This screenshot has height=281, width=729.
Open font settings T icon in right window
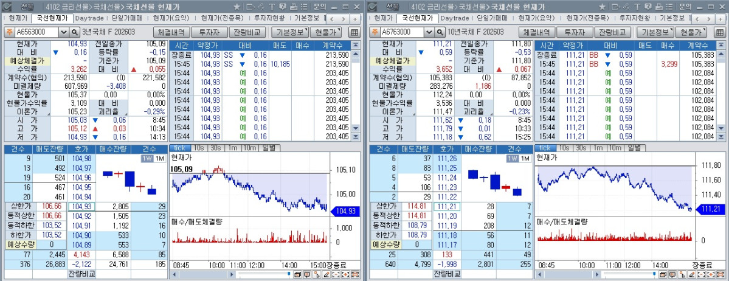(637, 7)
